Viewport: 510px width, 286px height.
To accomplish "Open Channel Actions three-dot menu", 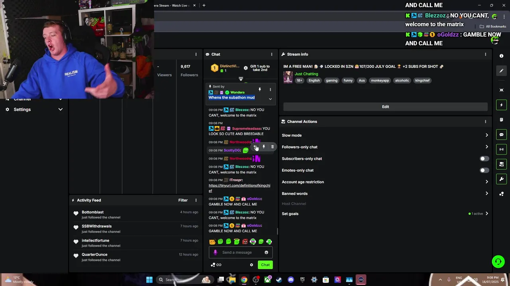I will tap(485, 122).
